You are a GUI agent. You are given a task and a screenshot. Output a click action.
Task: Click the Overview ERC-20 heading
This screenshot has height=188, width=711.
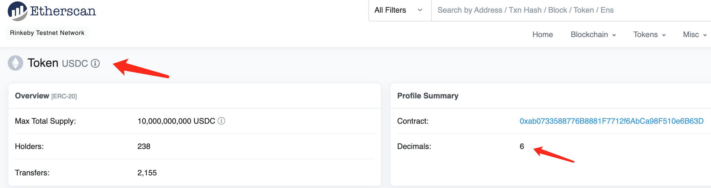[x=46, y=96]
